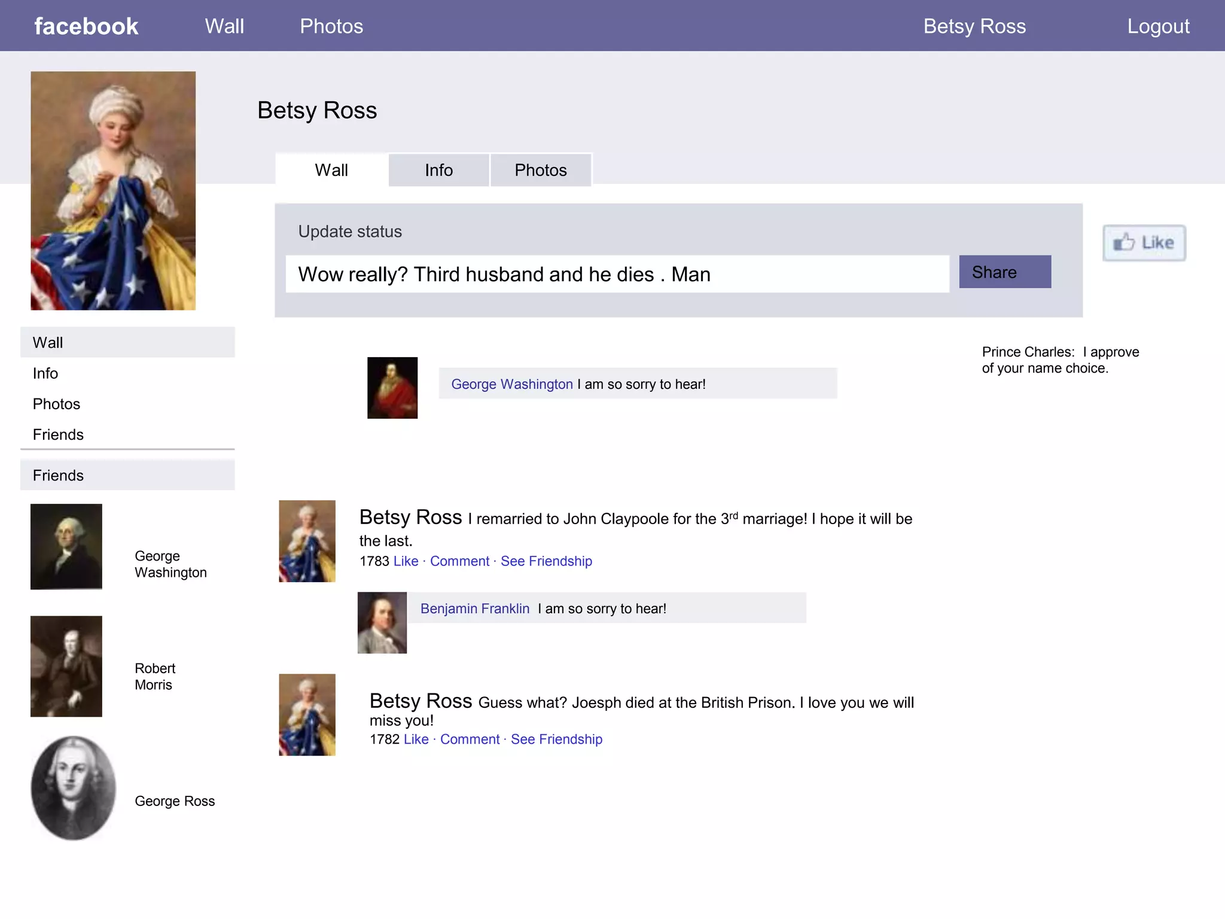Click the facebook logo
Image resolution: width=1225 pixels, height=919 pixels.
pos(86,26)
